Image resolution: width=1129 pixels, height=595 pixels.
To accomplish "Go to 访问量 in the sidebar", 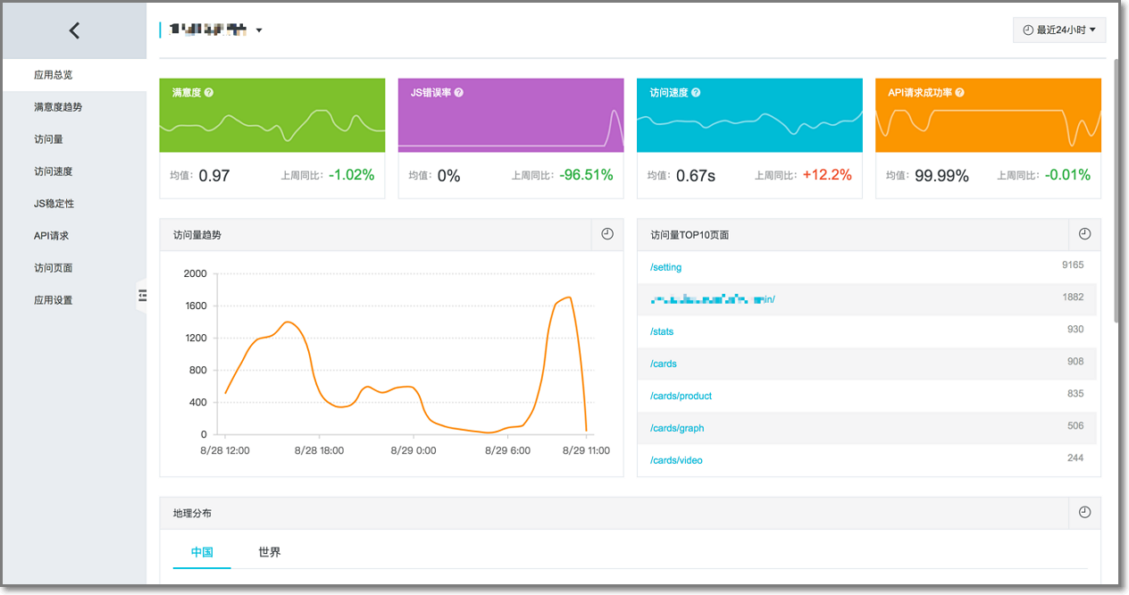I will click(x=73, y=139).
